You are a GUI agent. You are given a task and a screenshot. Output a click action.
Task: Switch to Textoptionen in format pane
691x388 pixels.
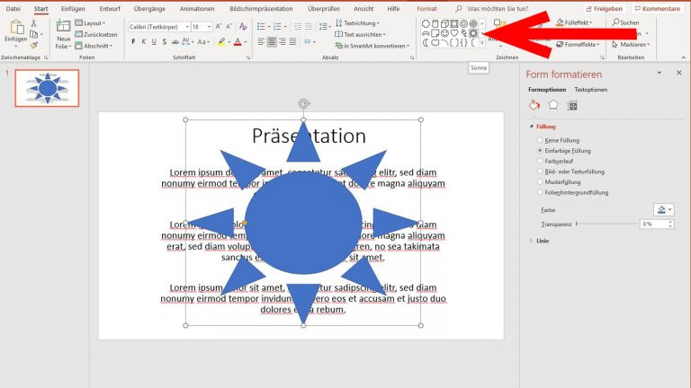pyautogui.click(x=590, y=89)
